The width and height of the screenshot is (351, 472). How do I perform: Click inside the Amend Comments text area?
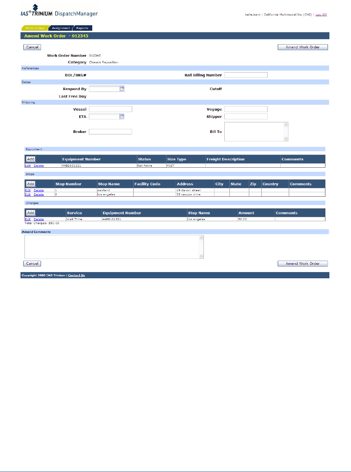pyautogui.click(x=112, y=247)
